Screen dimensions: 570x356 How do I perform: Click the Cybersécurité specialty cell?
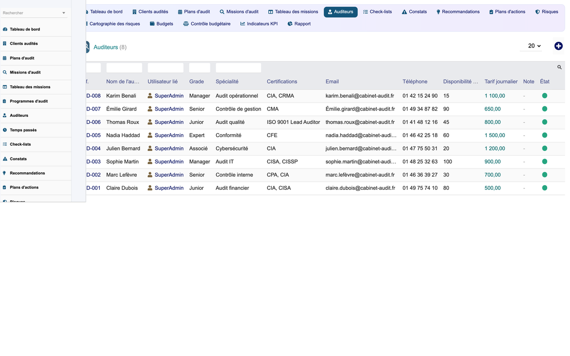tap(232, 149)
